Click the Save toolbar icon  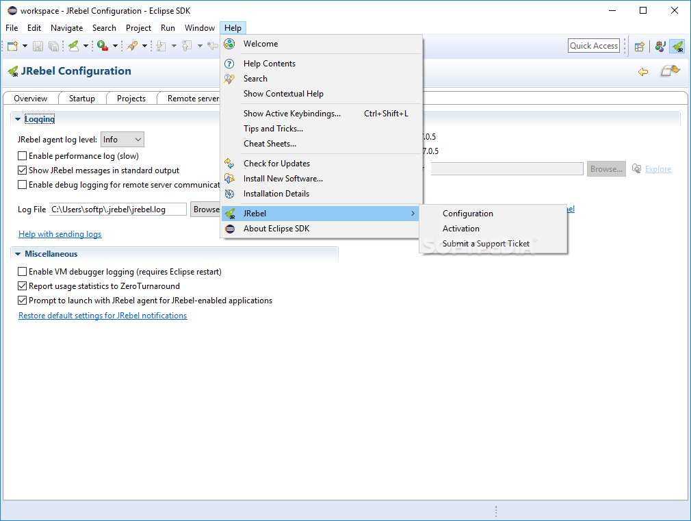(x=38, y=46)
